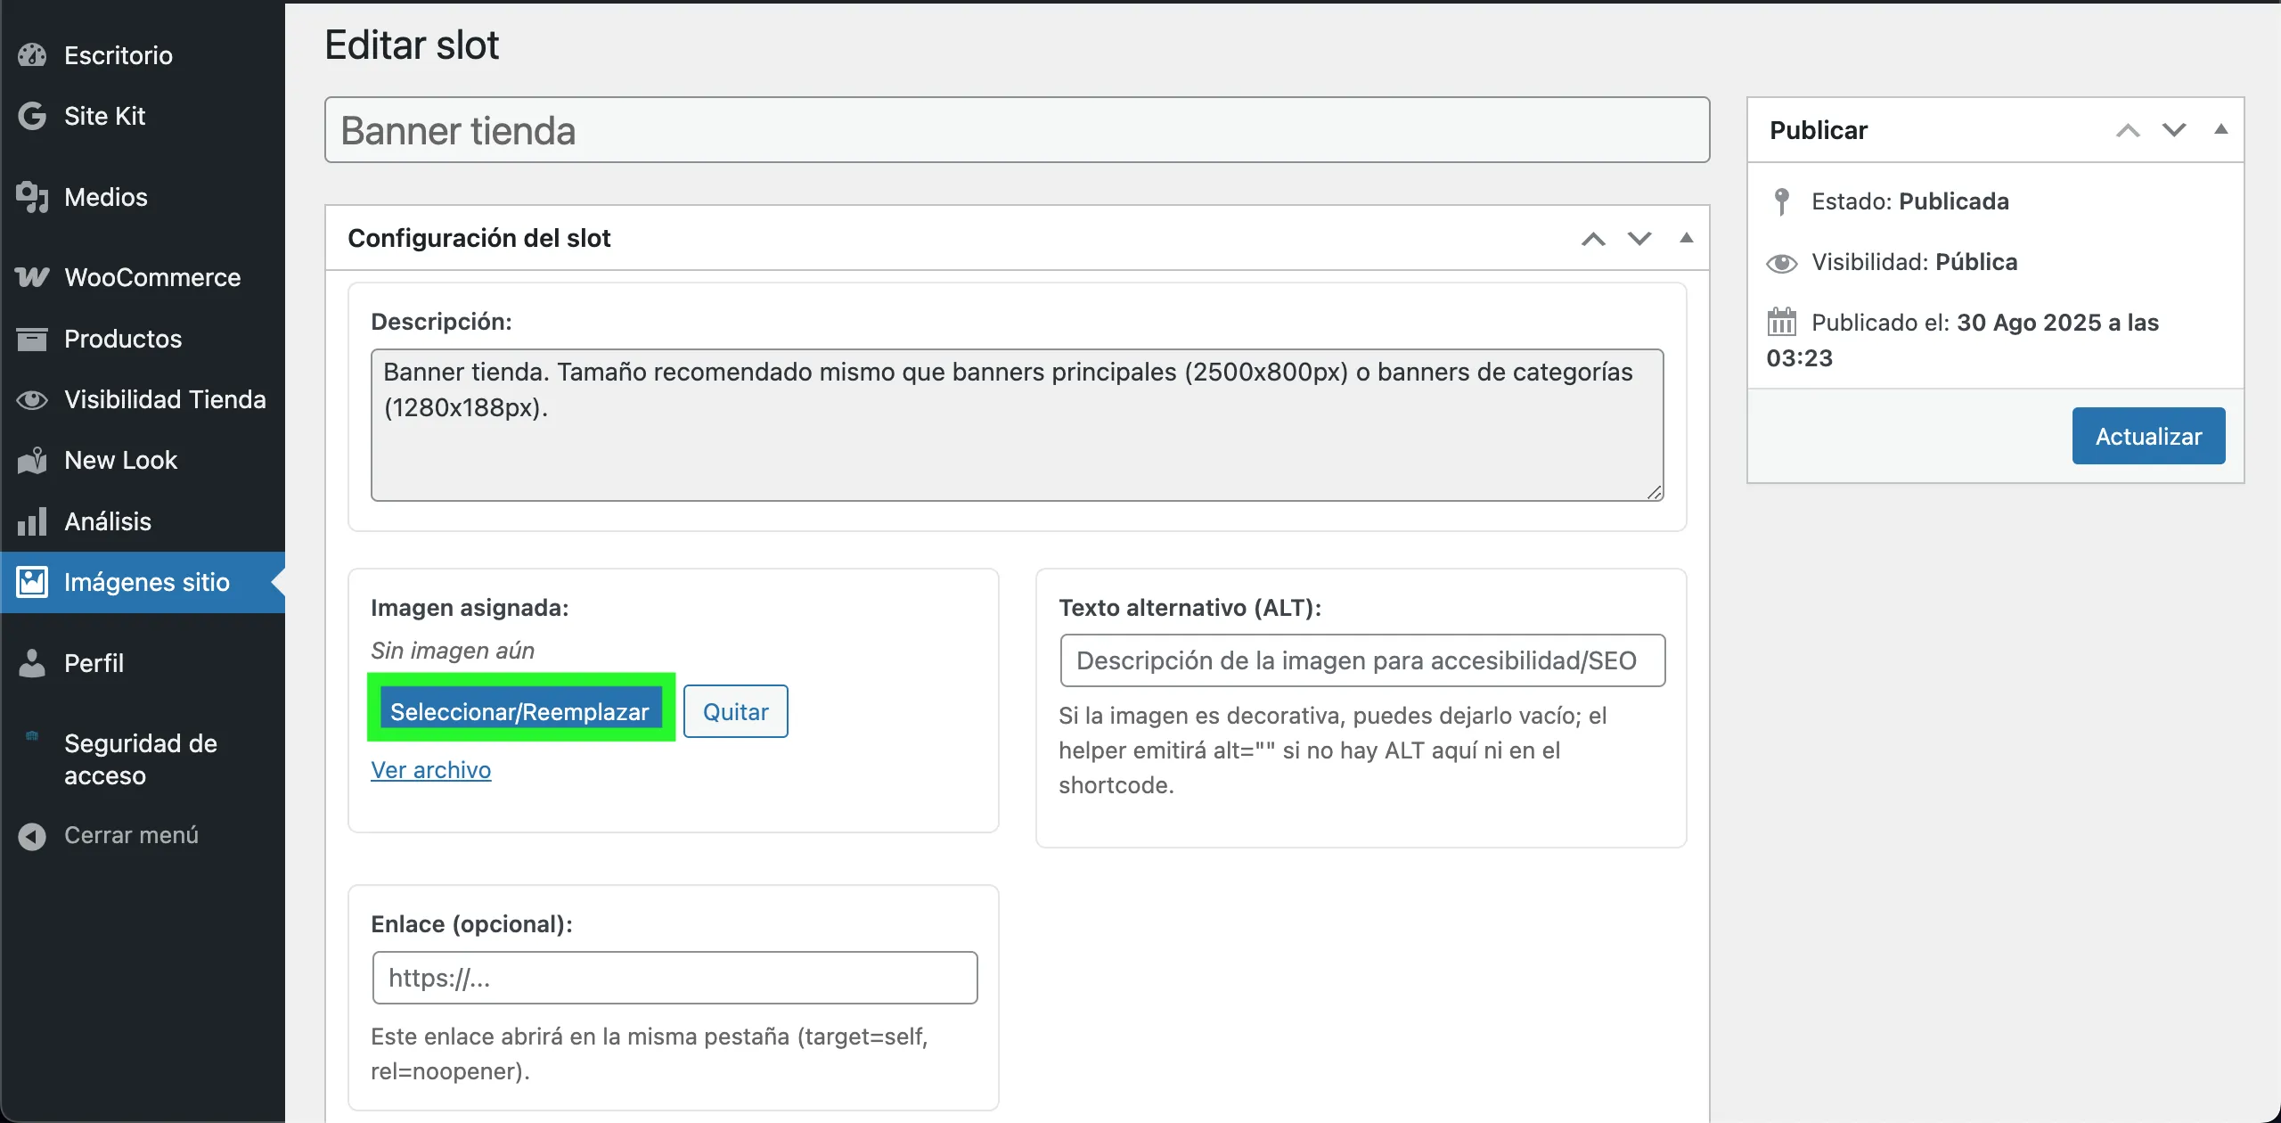Viewport: 2281px width, 1123px height.
Task: Open WooCommerce via its Woo icon
Action: [32, 277]
